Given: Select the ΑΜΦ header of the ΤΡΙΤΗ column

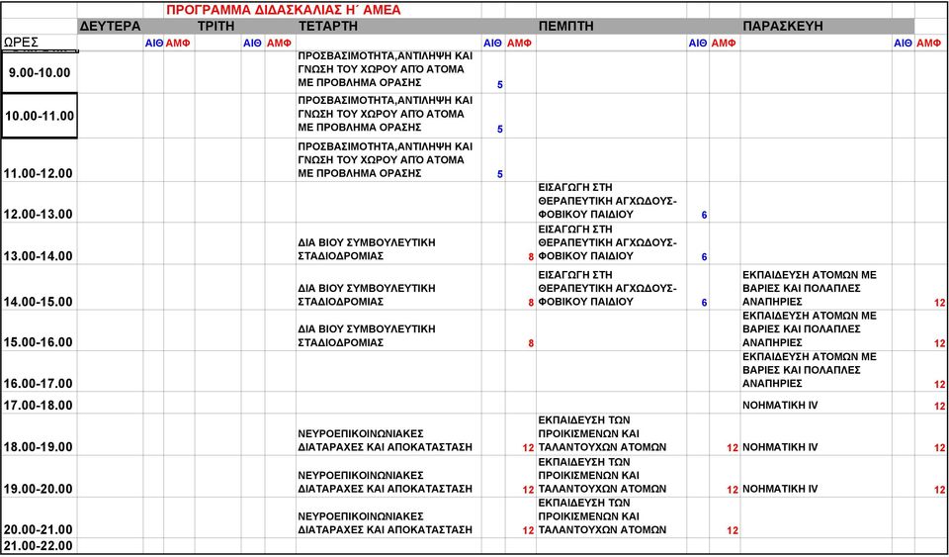Looking at the screenshot, I should (279, 43).
